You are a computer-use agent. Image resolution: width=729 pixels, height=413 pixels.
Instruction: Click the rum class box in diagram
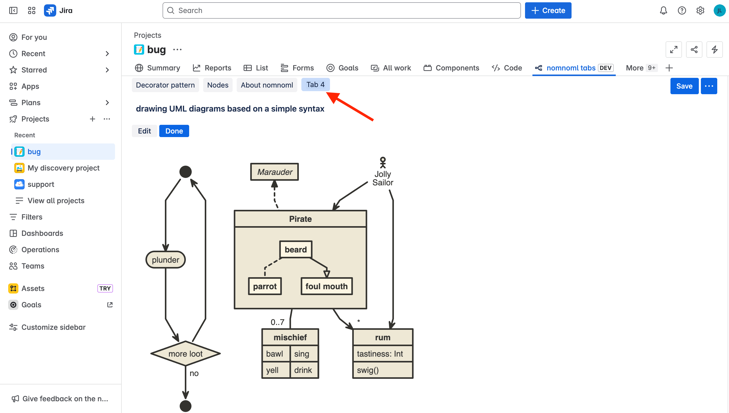[x=383, y=354]
